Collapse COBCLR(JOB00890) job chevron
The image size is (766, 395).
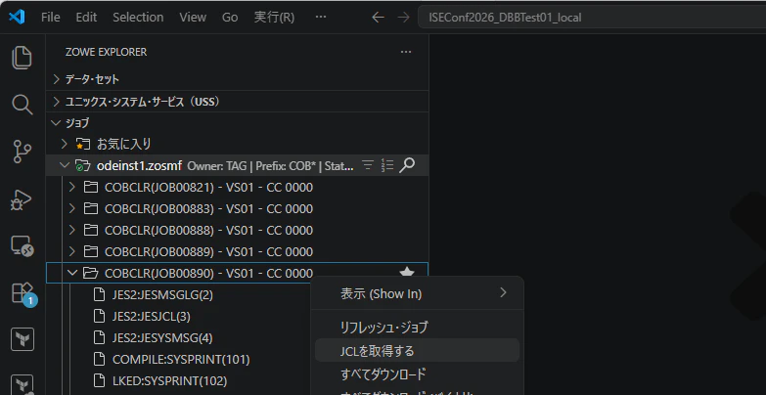click(x=72, y=273)
